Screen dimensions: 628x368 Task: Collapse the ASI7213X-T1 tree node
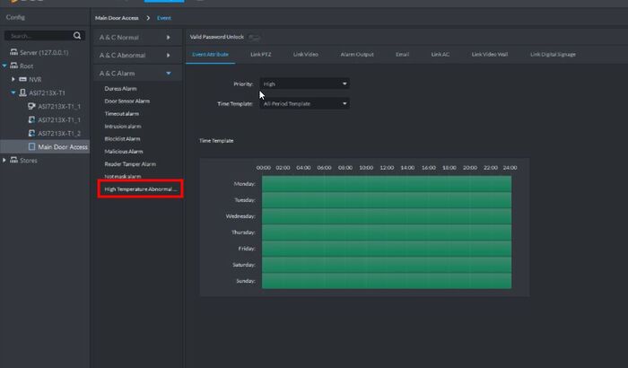[x=13, y=92]
